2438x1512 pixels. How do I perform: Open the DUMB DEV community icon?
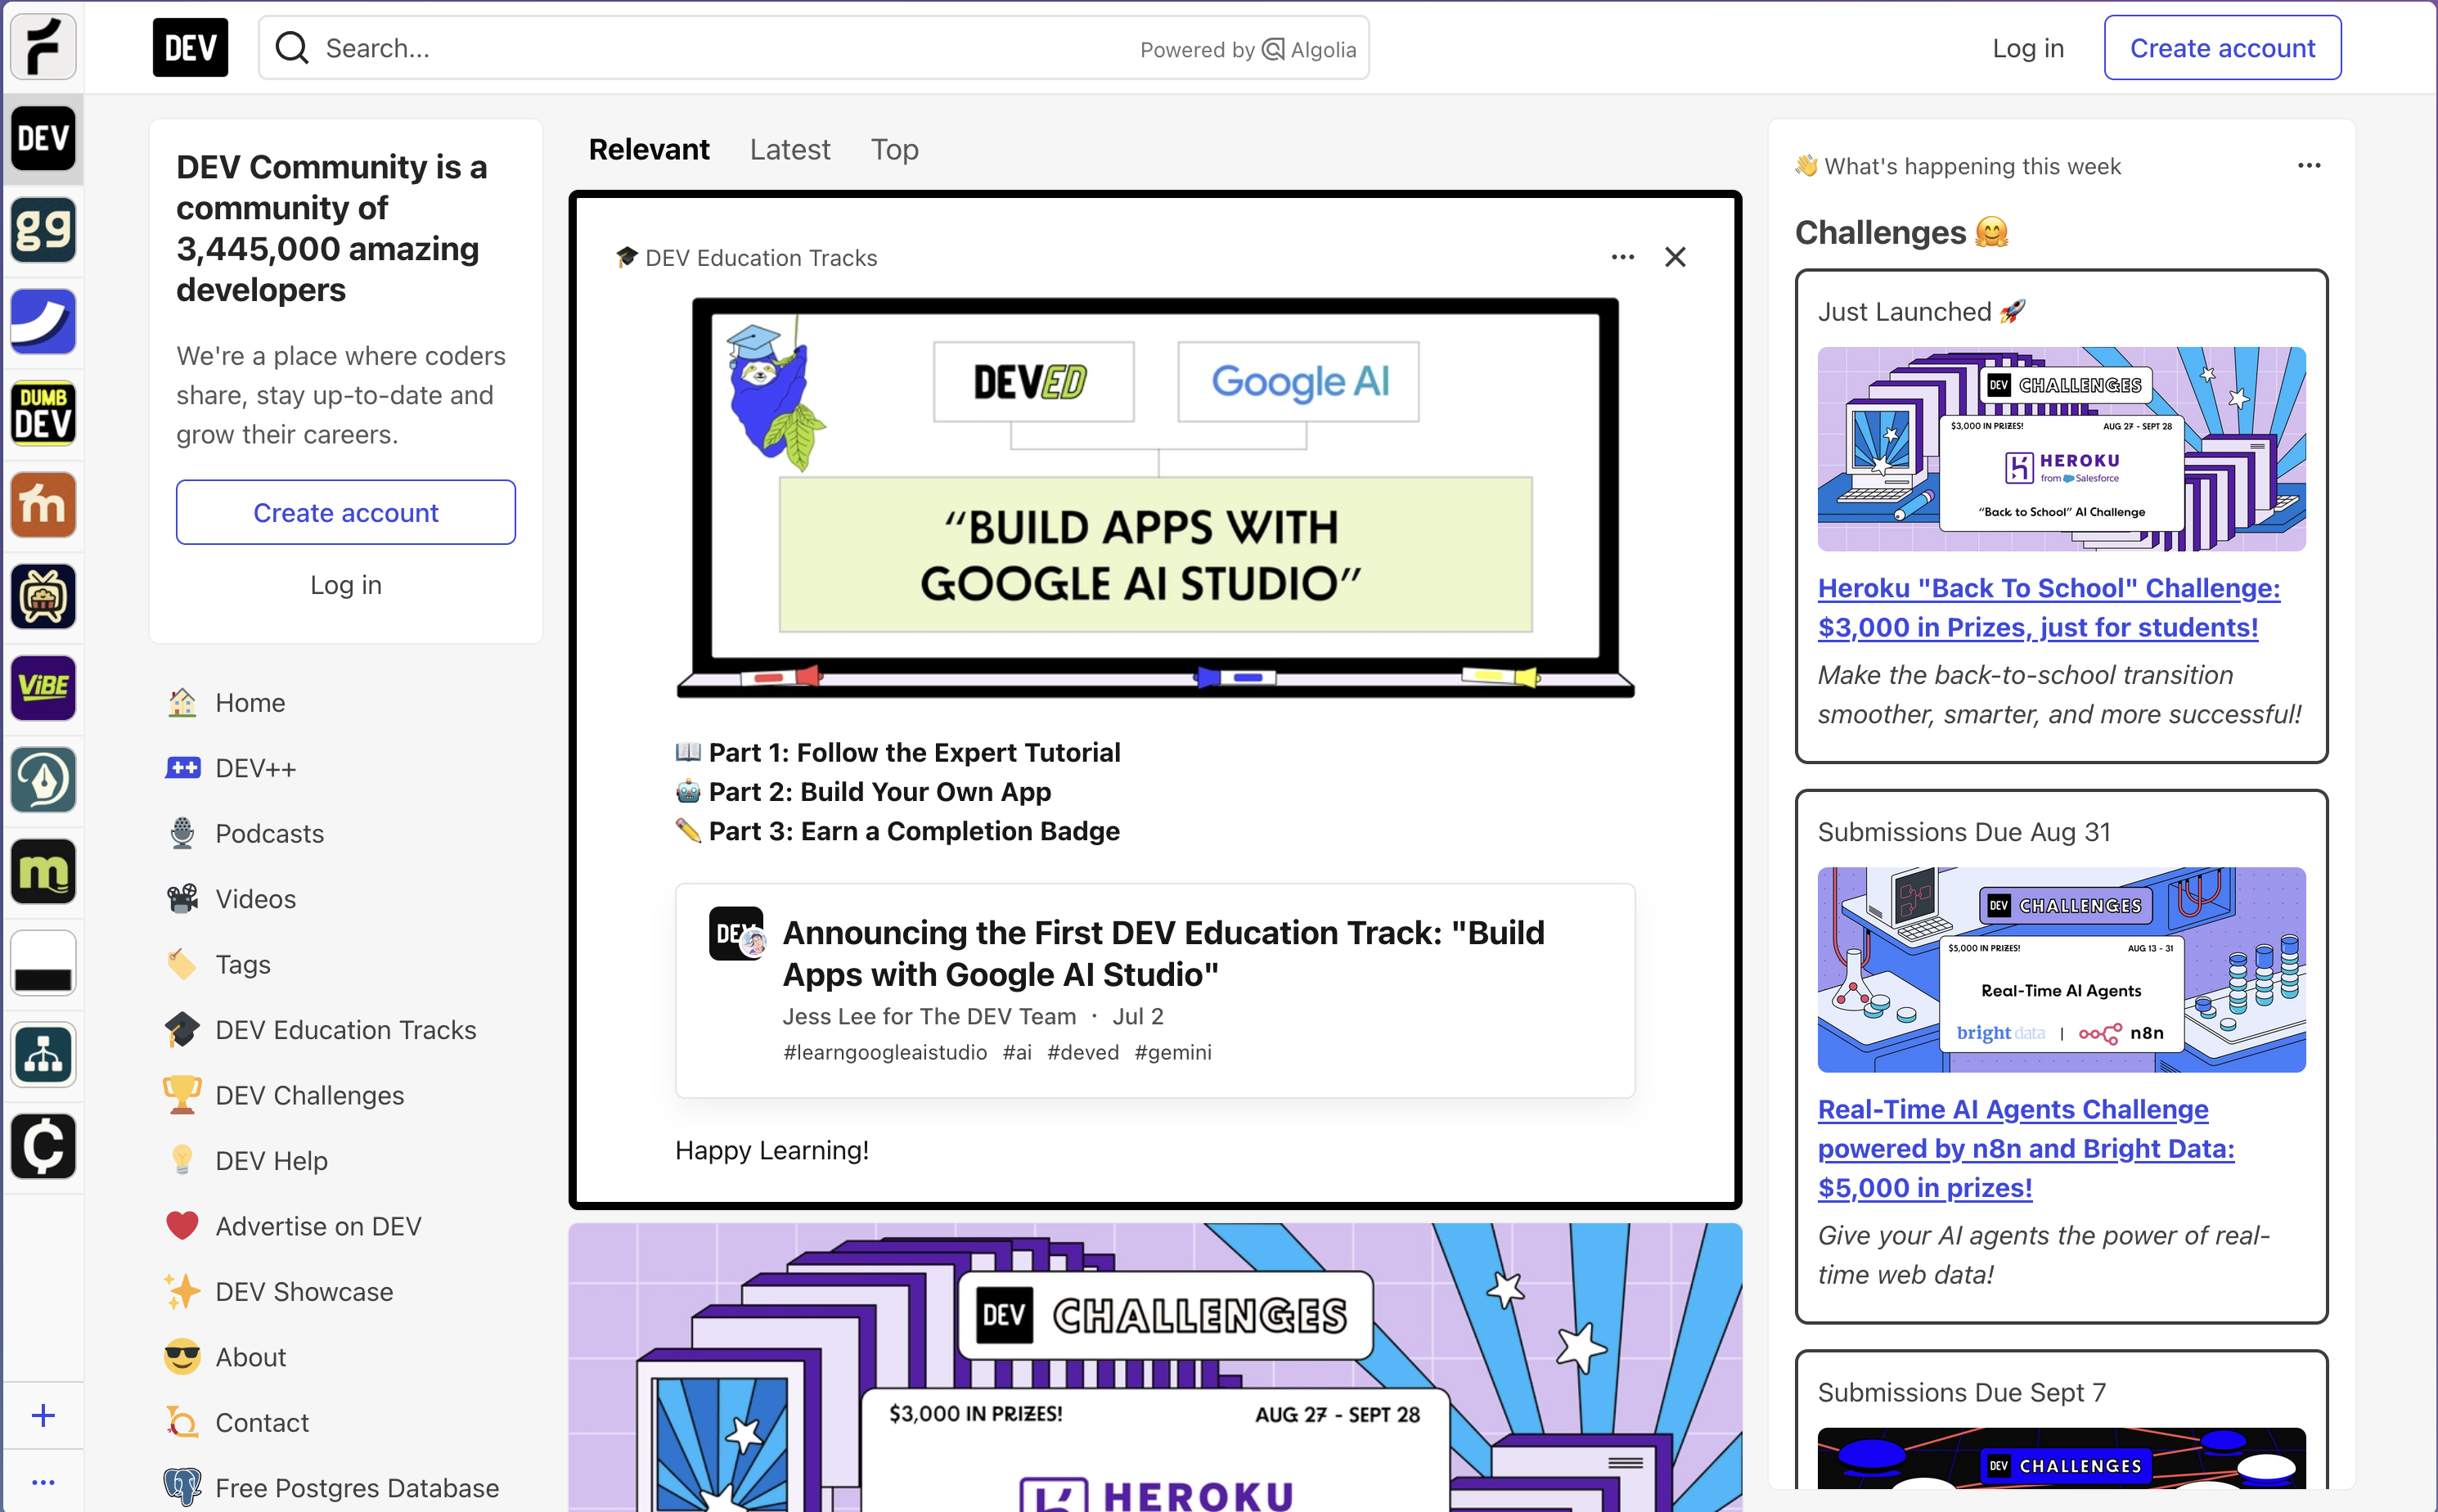[43, 412]
